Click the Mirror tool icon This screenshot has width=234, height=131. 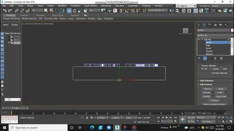172,11
